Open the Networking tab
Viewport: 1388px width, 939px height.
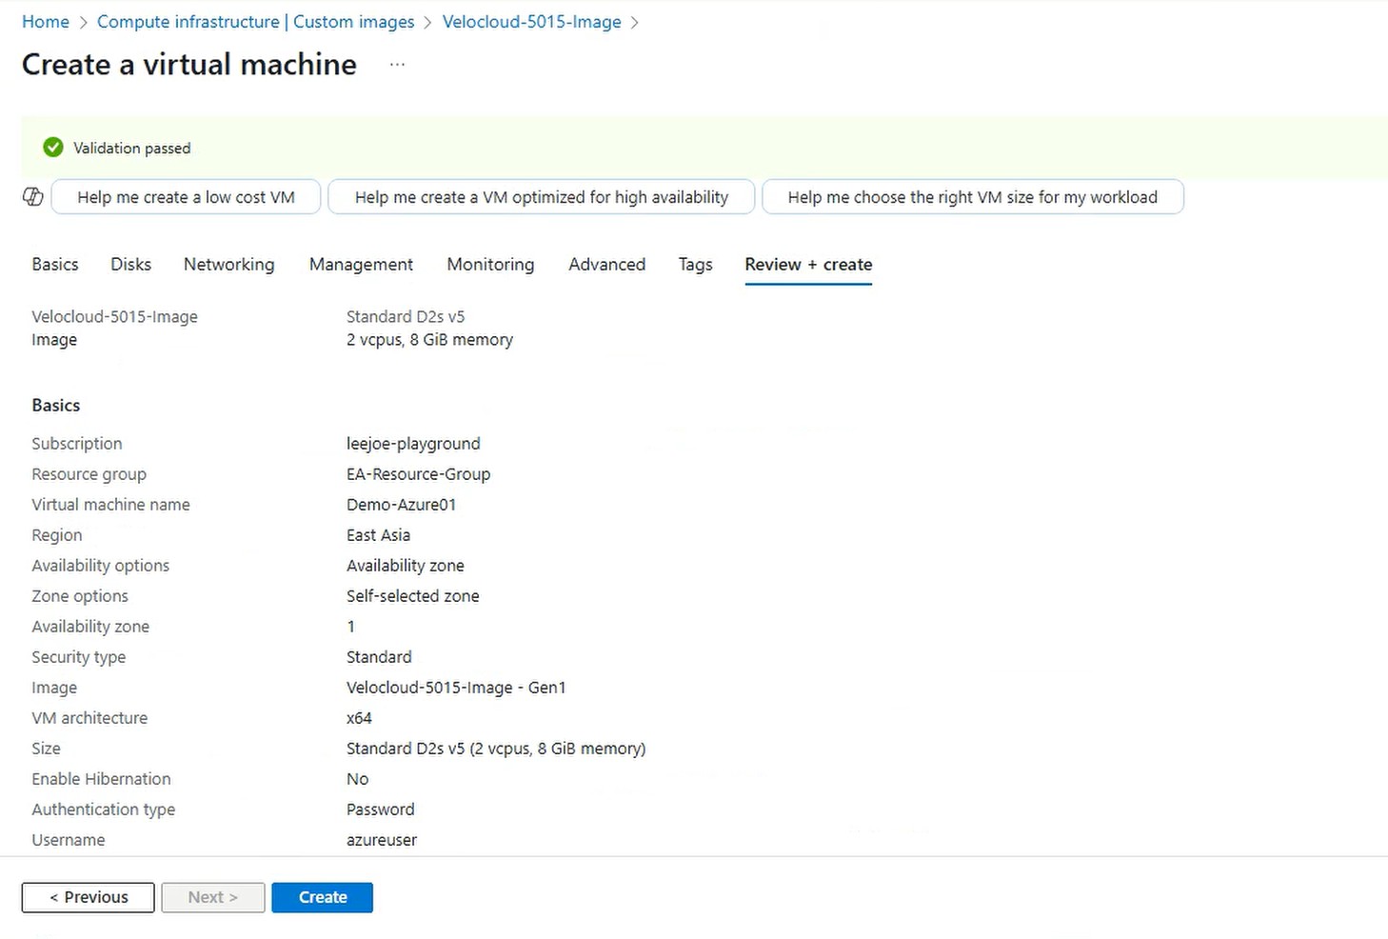coord(229,265)
